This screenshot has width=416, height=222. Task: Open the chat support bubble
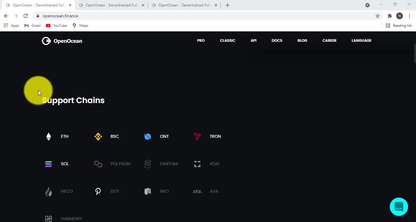coord(399,207)
